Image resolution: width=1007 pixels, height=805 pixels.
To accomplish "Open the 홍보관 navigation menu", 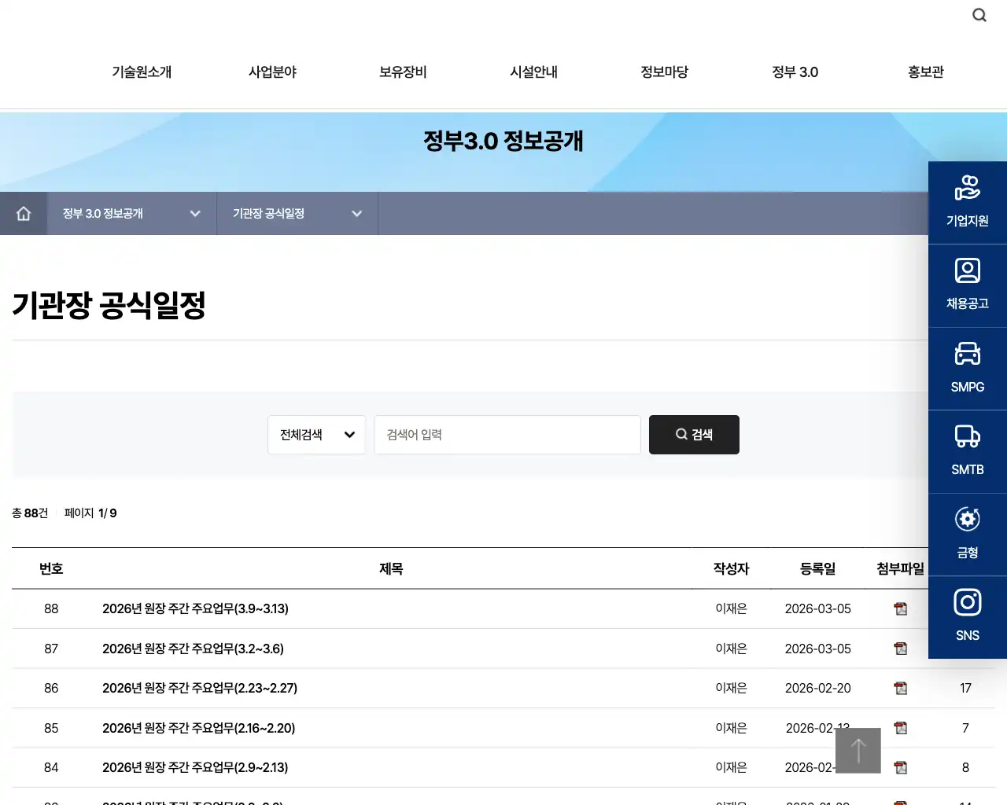I will pyautogui.click(x=925, y=72).
